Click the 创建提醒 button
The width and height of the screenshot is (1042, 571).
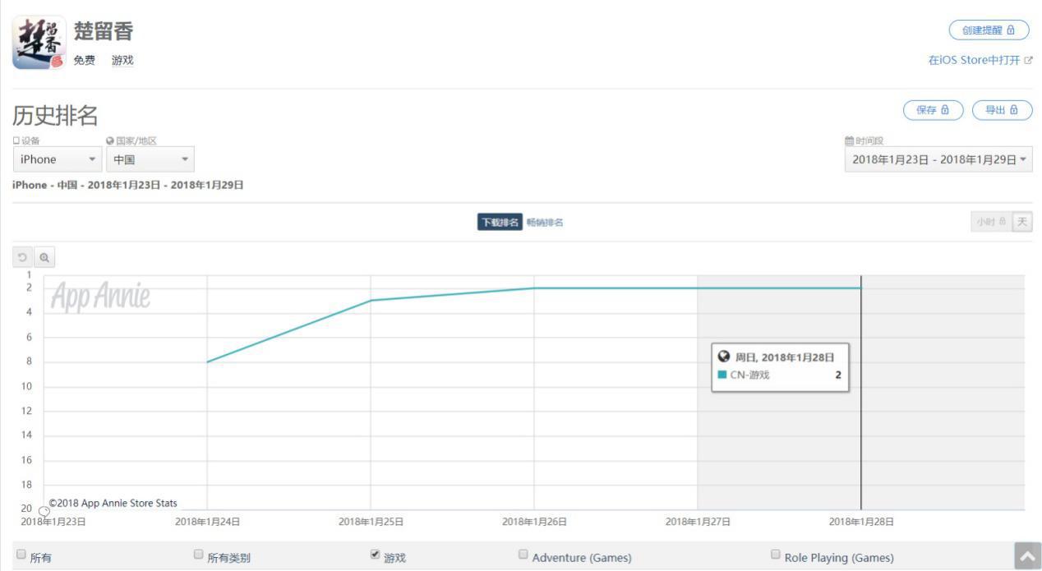tap(989, 30)
